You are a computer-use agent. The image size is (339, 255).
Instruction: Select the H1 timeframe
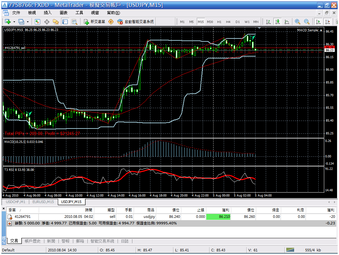[219, 22]
